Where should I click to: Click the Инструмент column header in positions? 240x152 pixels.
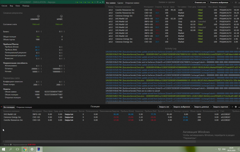(x=37, y=111)
